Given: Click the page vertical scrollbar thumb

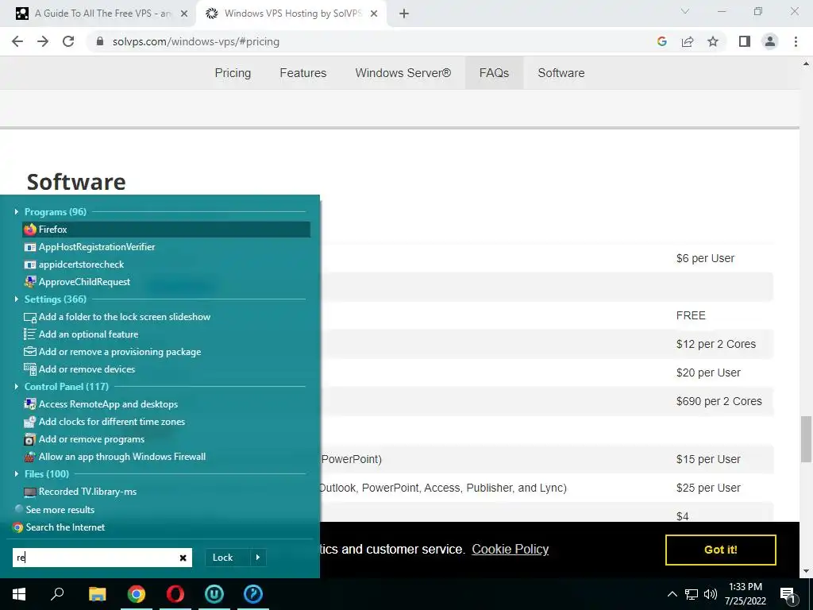Looking at the screenshot, I should (x=806, y=438).
